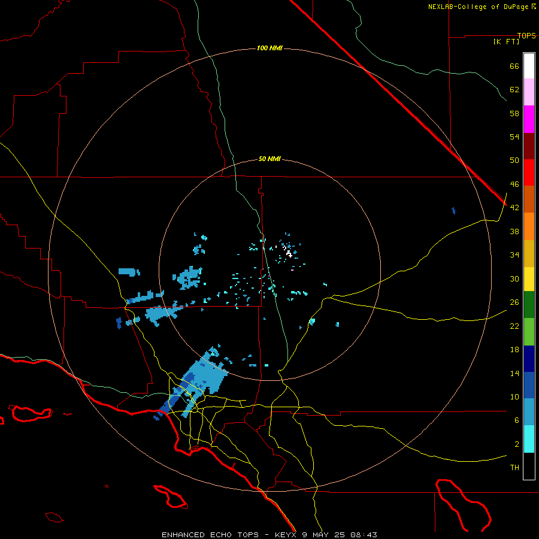This screenshot has height=539, width=539.
Task: Click the white high-top echo cluster near radar center
Action: [289, 253]
